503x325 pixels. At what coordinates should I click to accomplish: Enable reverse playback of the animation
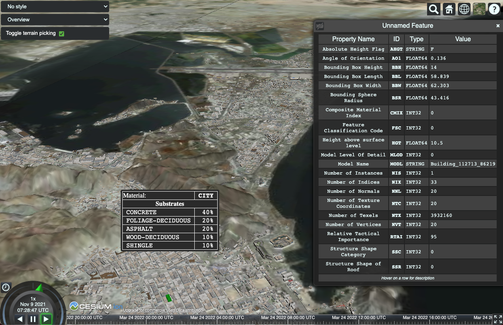tap(20, 319)
